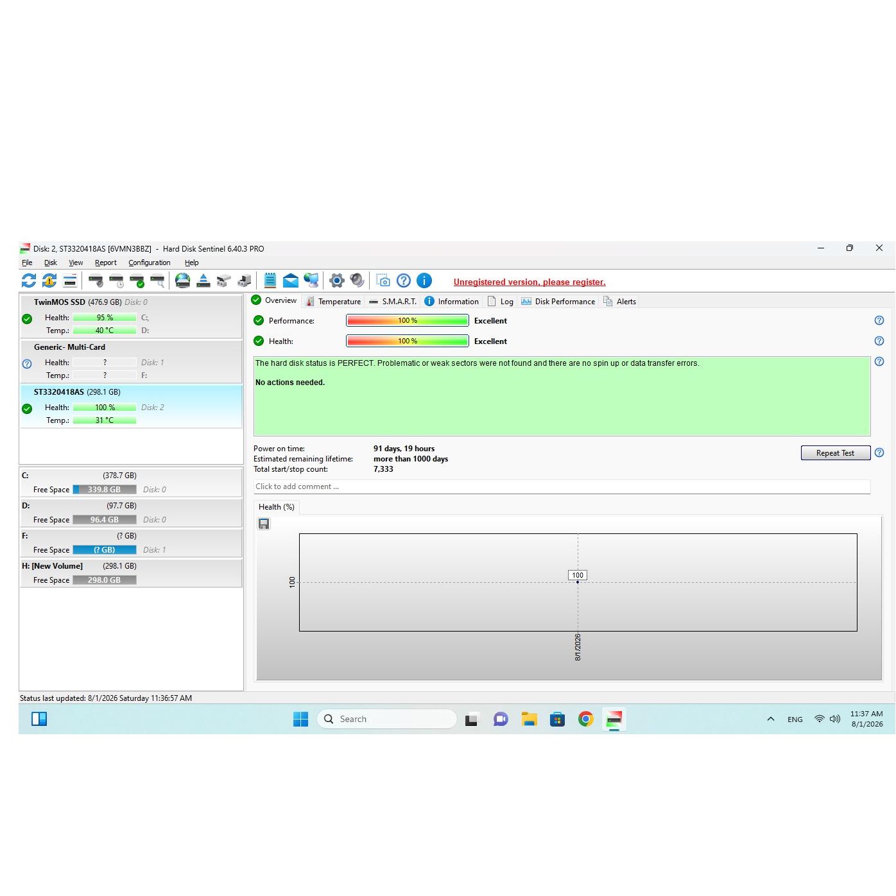Click the 'Status last updated' status bar text

[106, 698]
